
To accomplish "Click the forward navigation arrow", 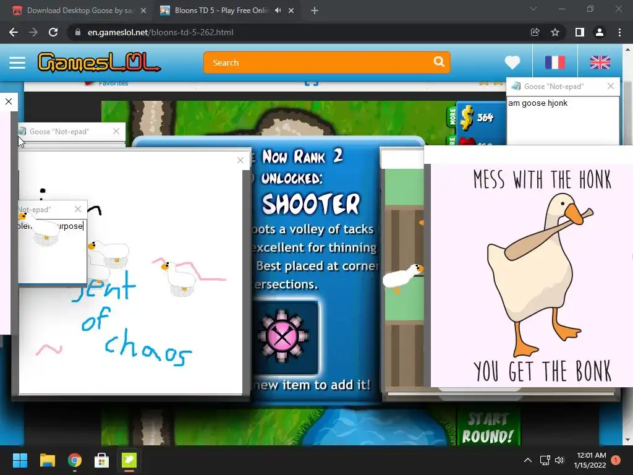I will click(x=33, y=32).
